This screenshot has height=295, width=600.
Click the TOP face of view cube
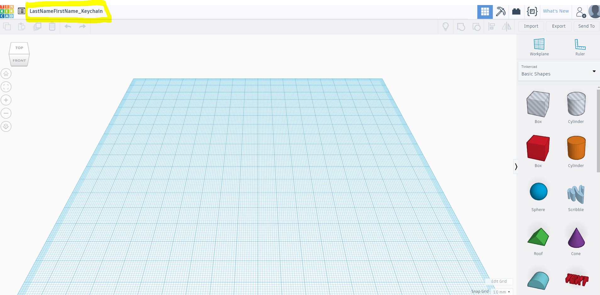[19, 48]
